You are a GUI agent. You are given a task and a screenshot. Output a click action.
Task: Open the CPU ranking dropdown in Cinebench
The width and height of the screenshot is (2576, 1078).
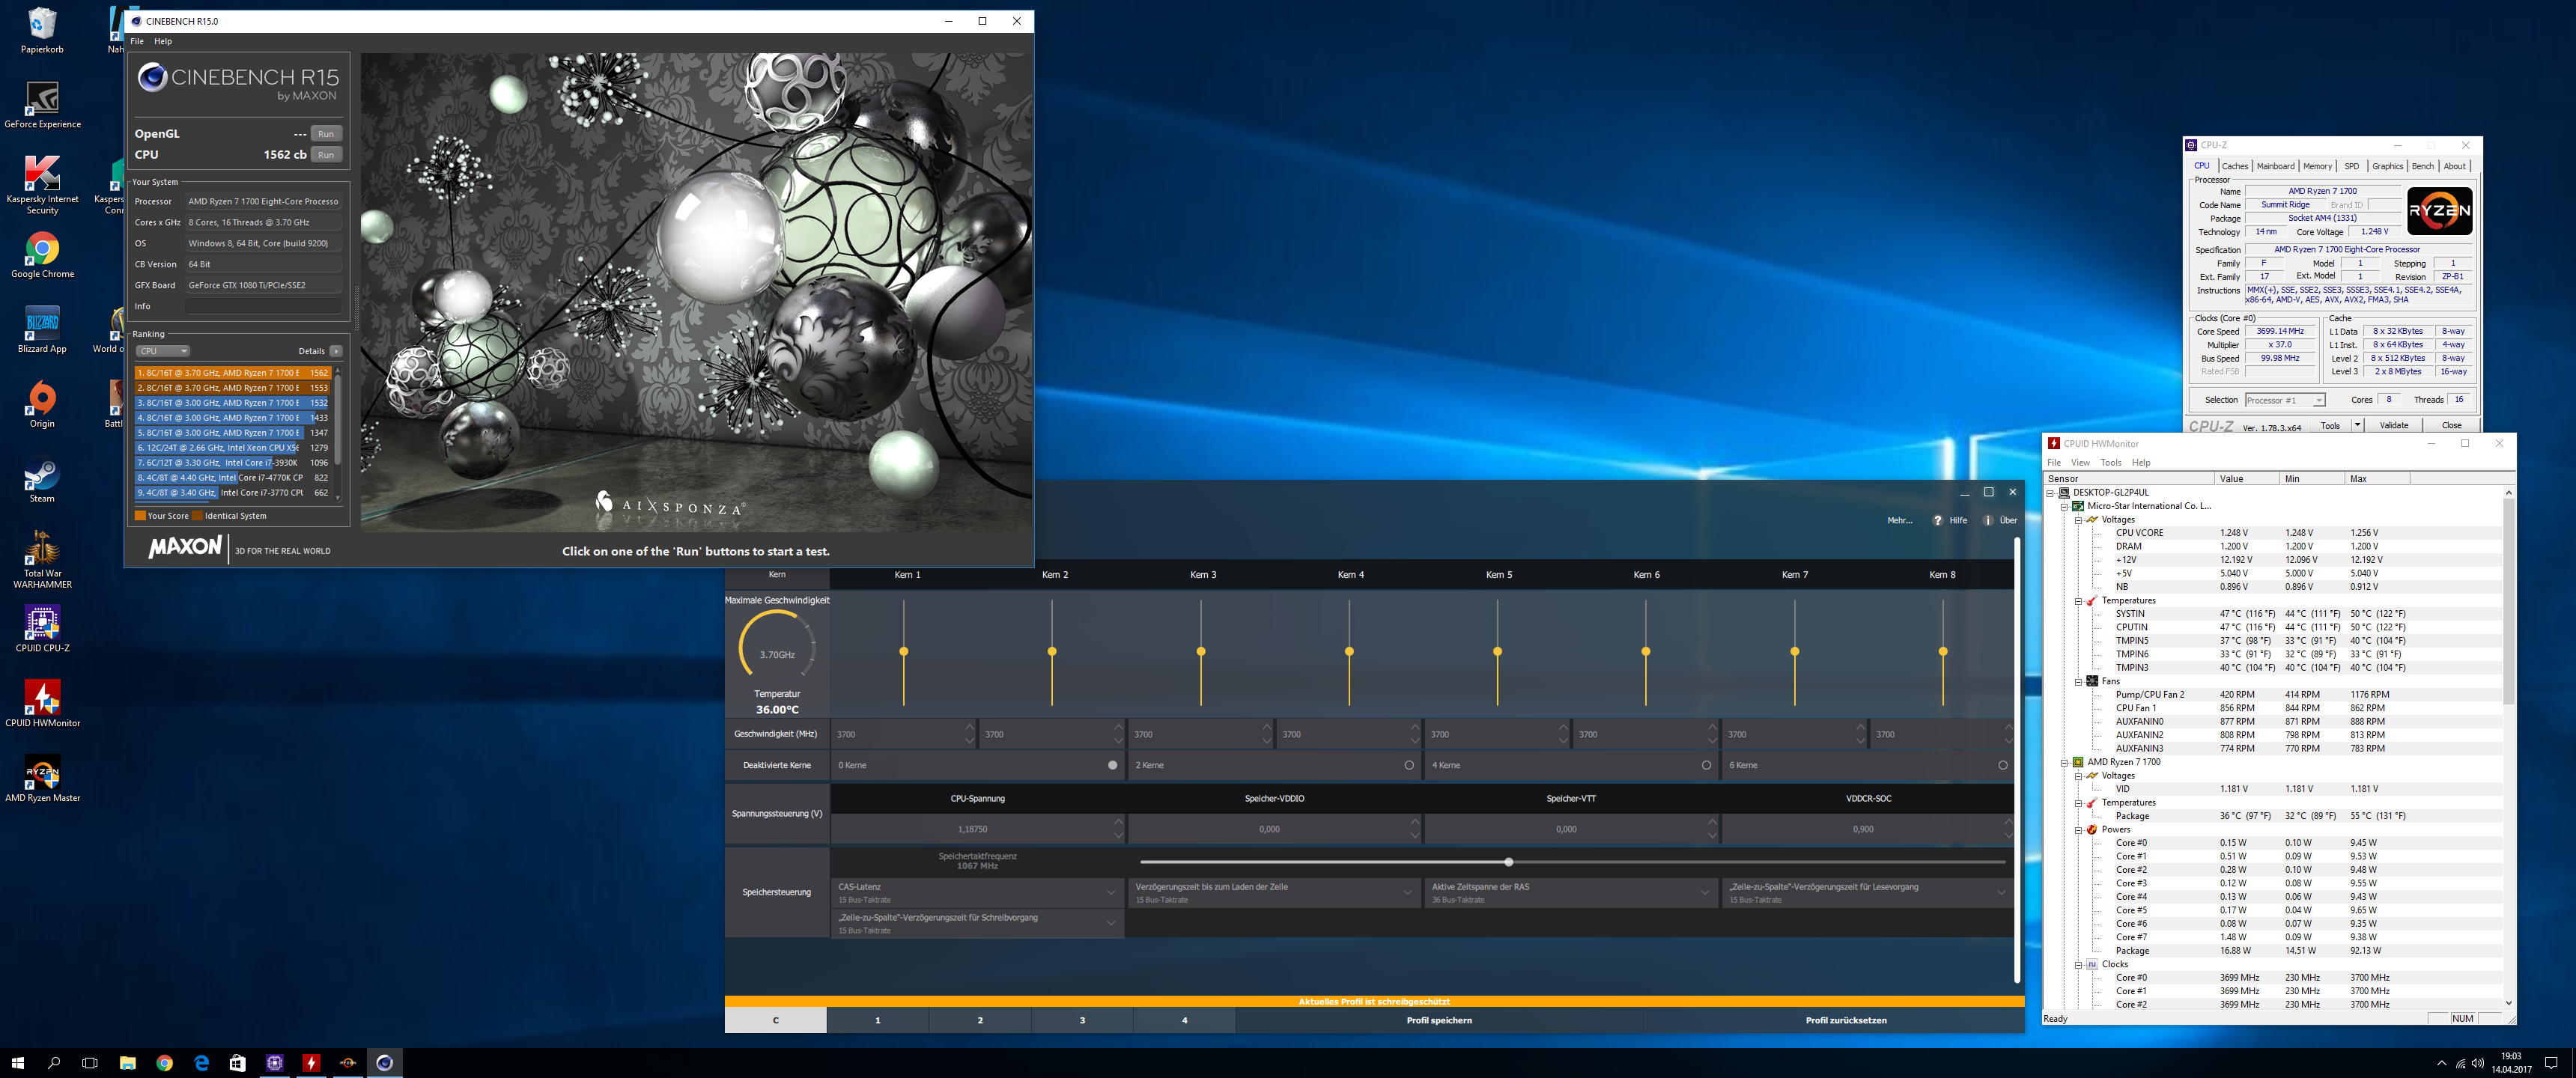(x=163, y=351)
